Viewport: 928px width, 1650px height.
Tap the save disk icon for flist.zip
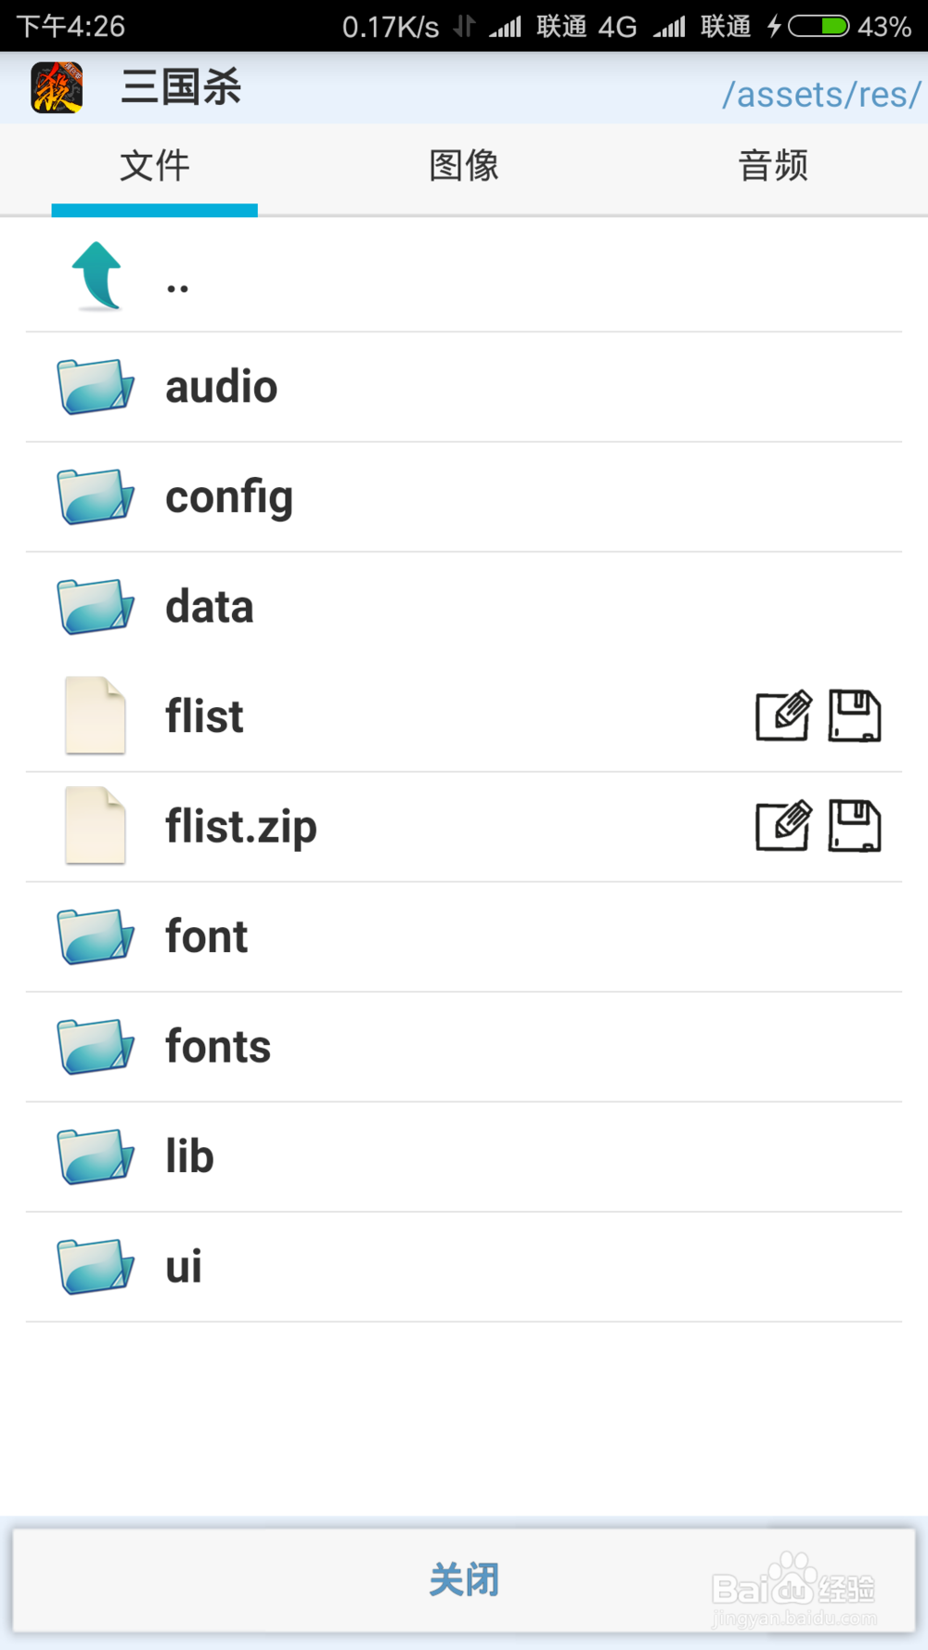(x=854, y=826)
